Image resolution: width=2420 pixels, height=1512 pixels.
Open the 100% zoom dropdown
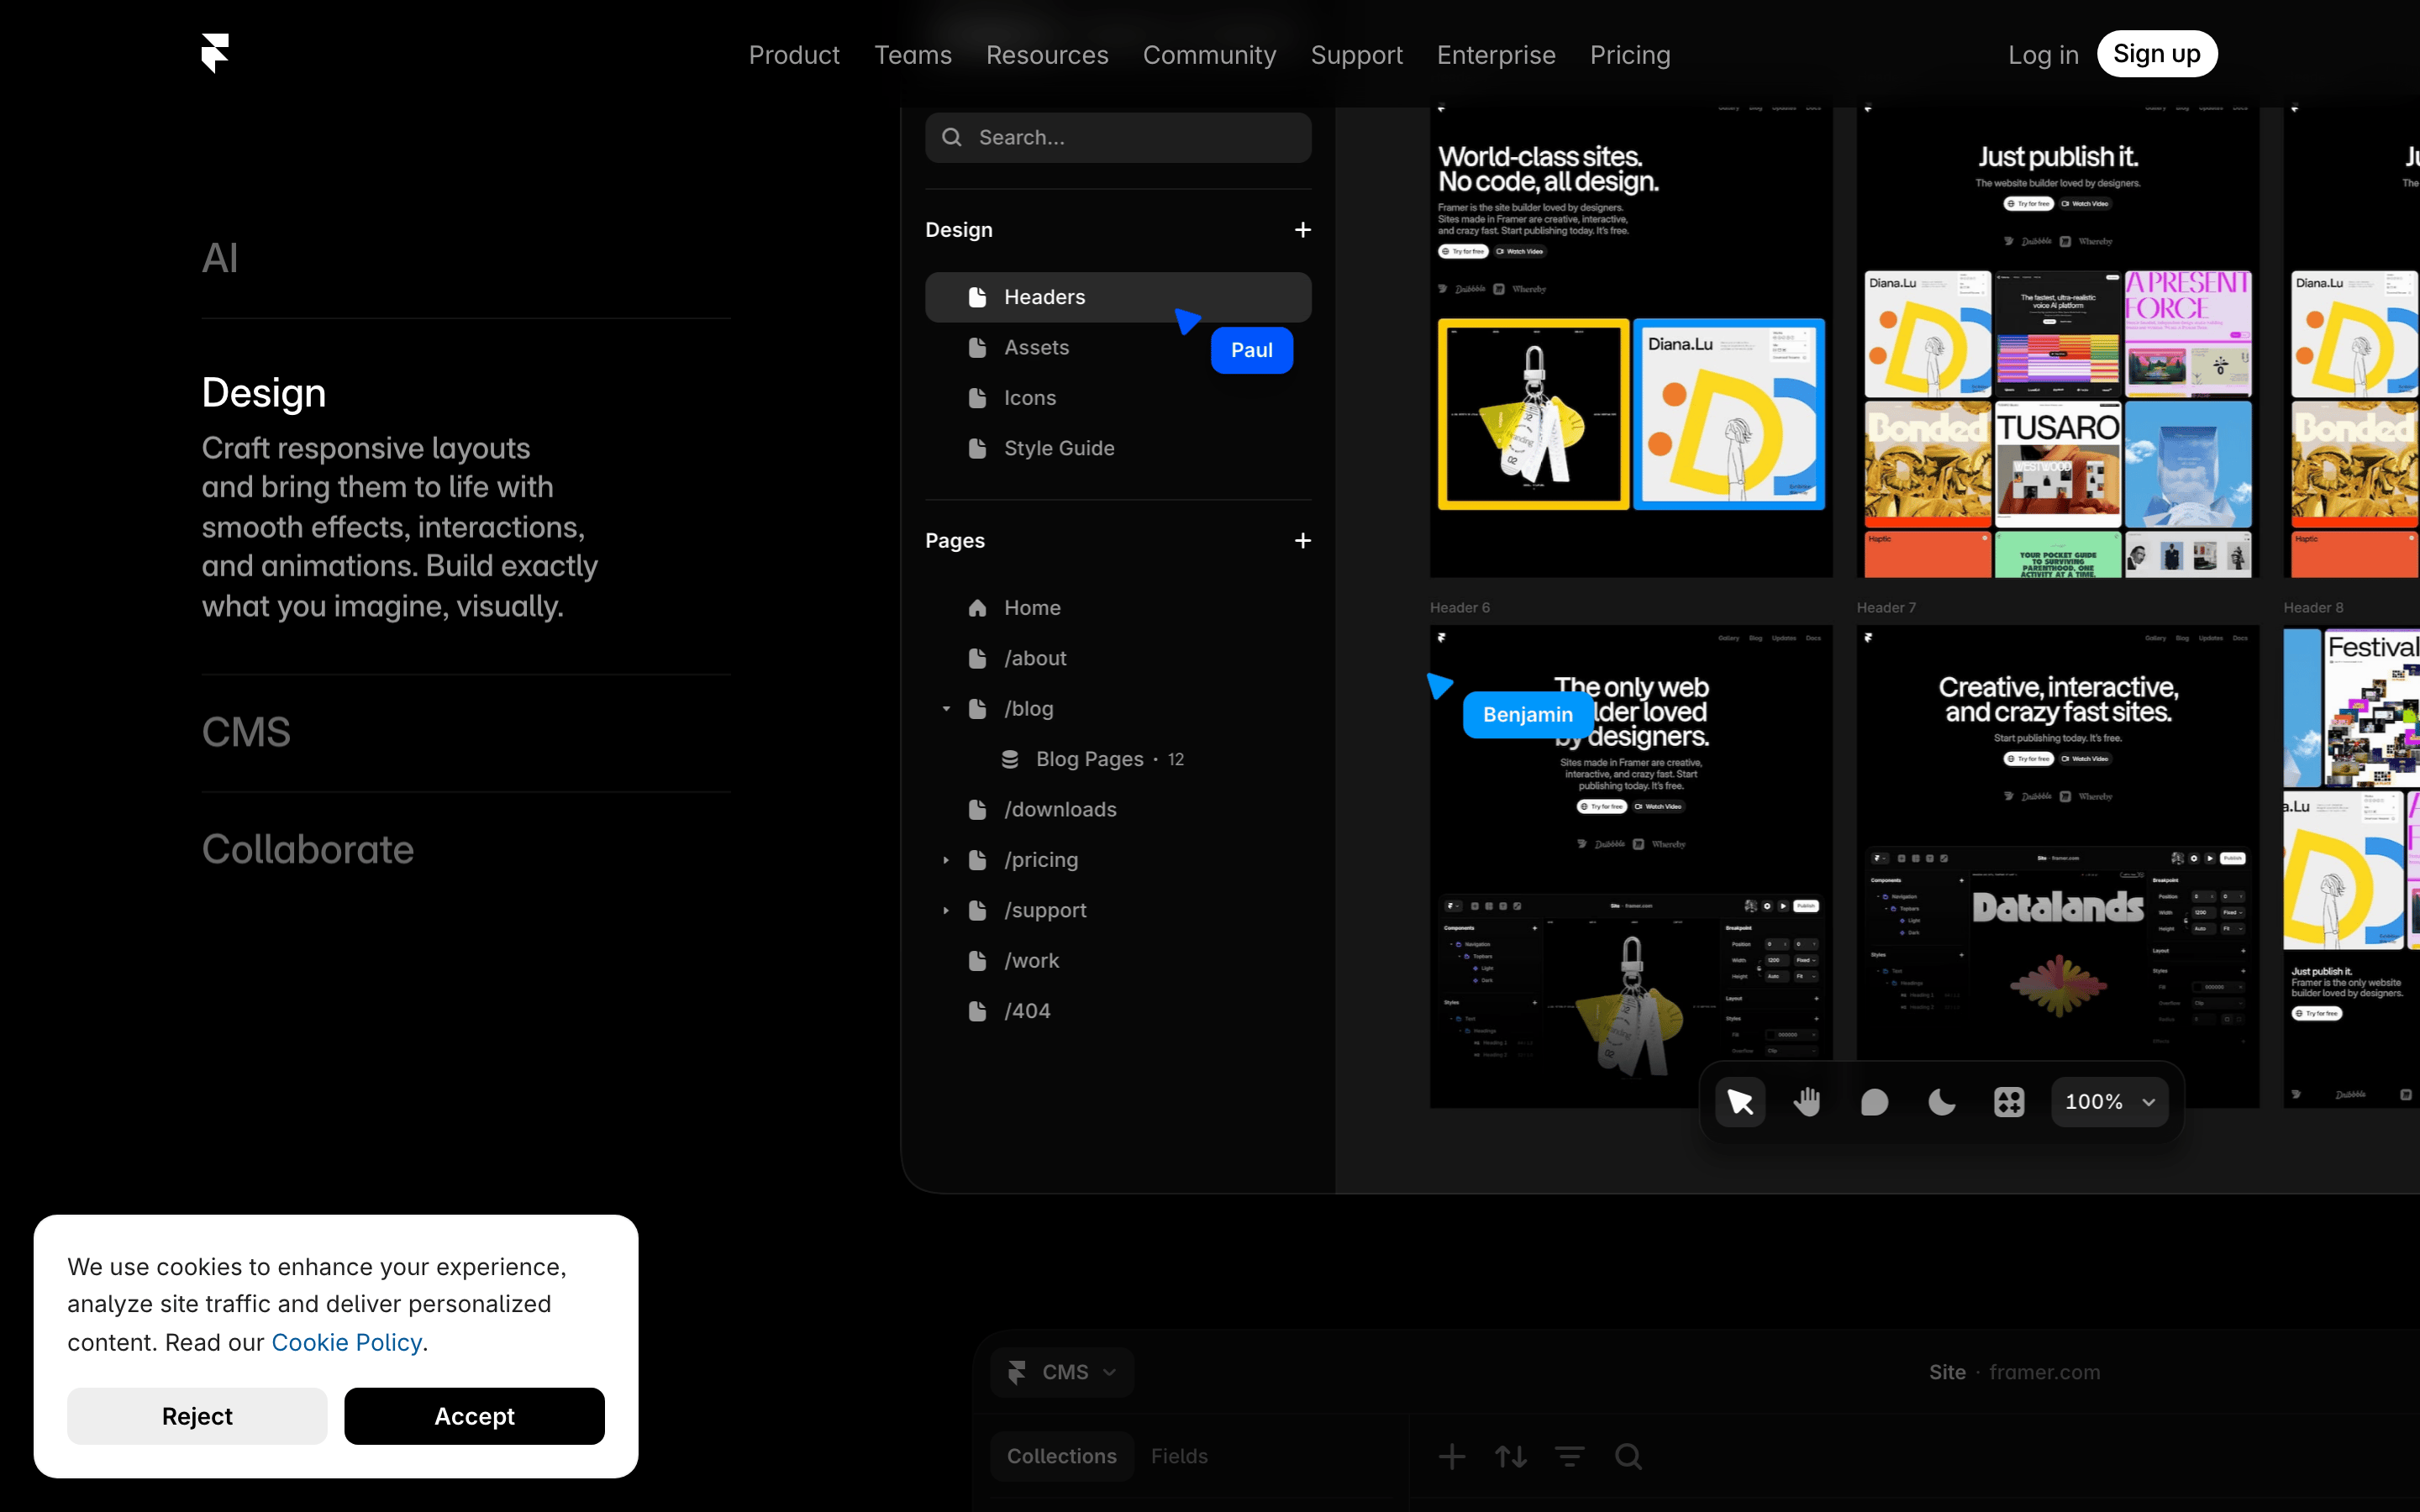pyautogui.click(x=2110, y=1102)
